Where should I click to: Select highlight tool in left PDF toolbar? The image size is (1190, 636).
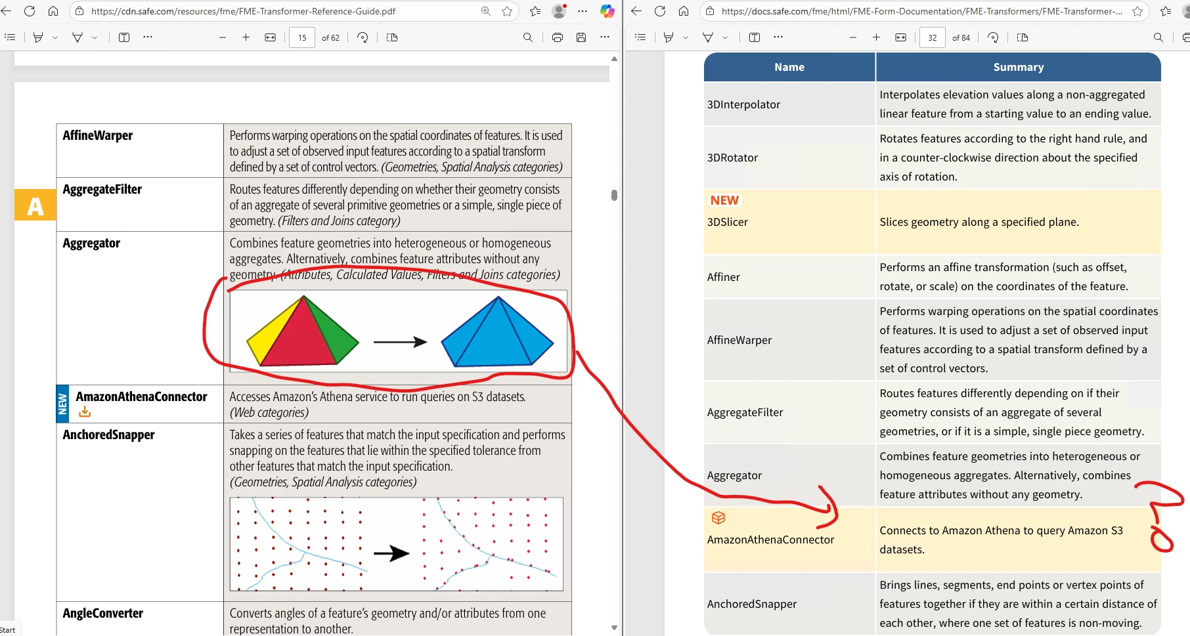click(x=38, y=37)
